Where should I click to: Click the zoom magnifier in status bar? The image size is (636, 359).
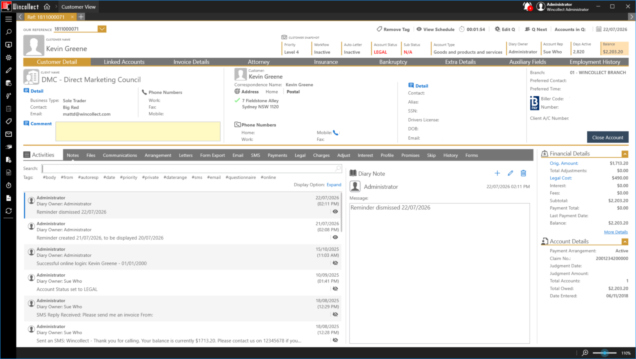(x=585, y=353)
